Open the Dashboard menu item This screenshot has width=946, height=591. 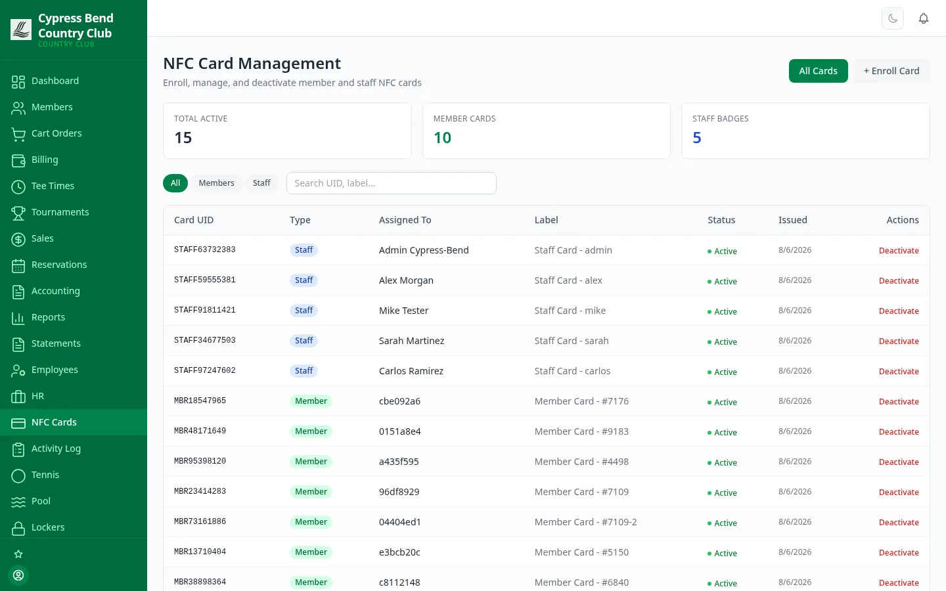tap(74, 81)
